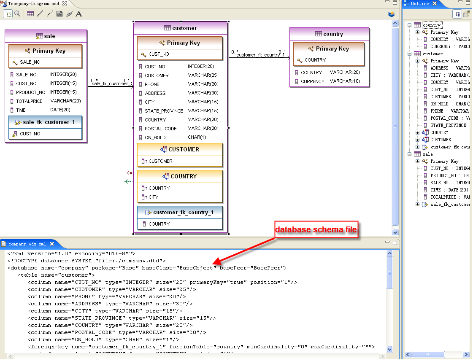The image size is (473, 361).
Task: Select customer table's Primary Key header
Action: [x=180, y=43]
